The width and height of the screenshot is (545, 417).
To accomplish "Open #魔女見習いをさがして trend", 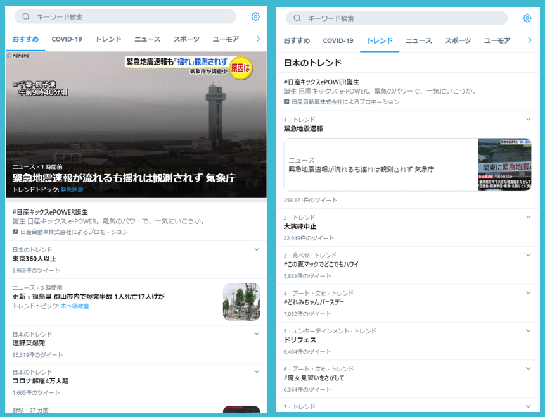I will (314, 378).
